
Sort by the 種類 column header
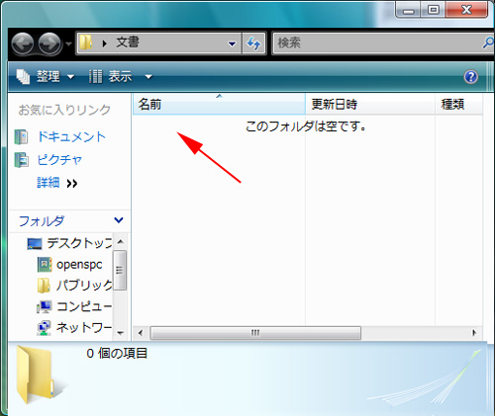pyautogui.click(x=459, y=104)
